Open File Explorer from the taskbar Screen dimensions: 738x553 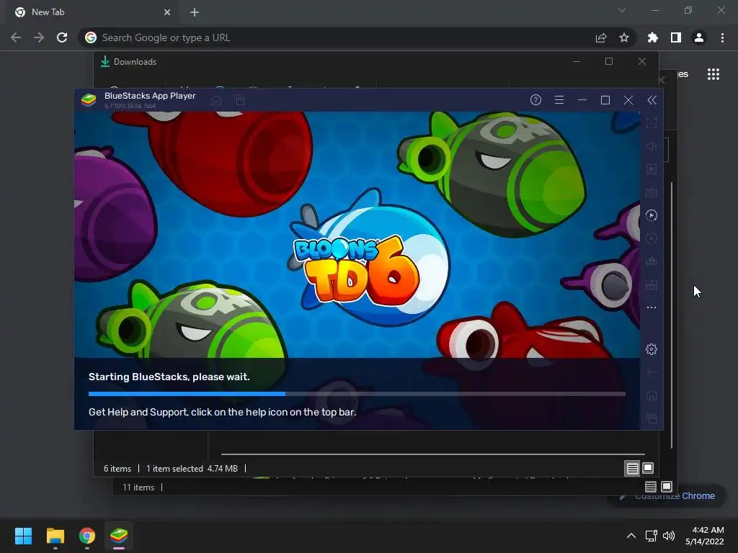click(55, 536)
